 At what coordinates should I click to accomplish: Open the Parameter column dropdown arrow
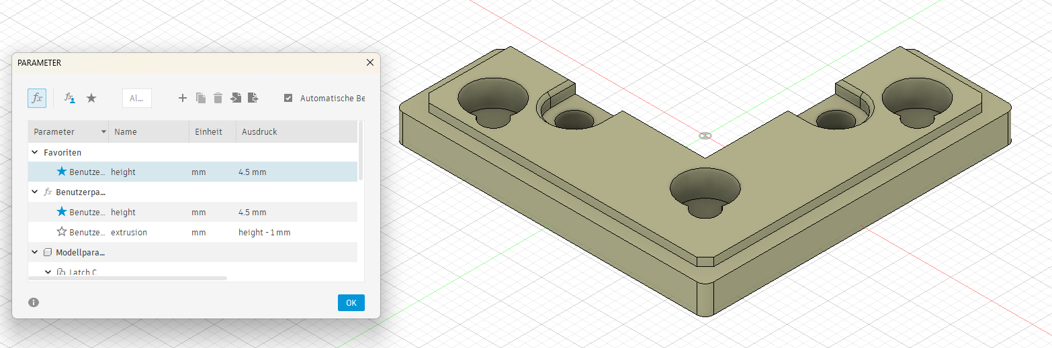[103, 131]
